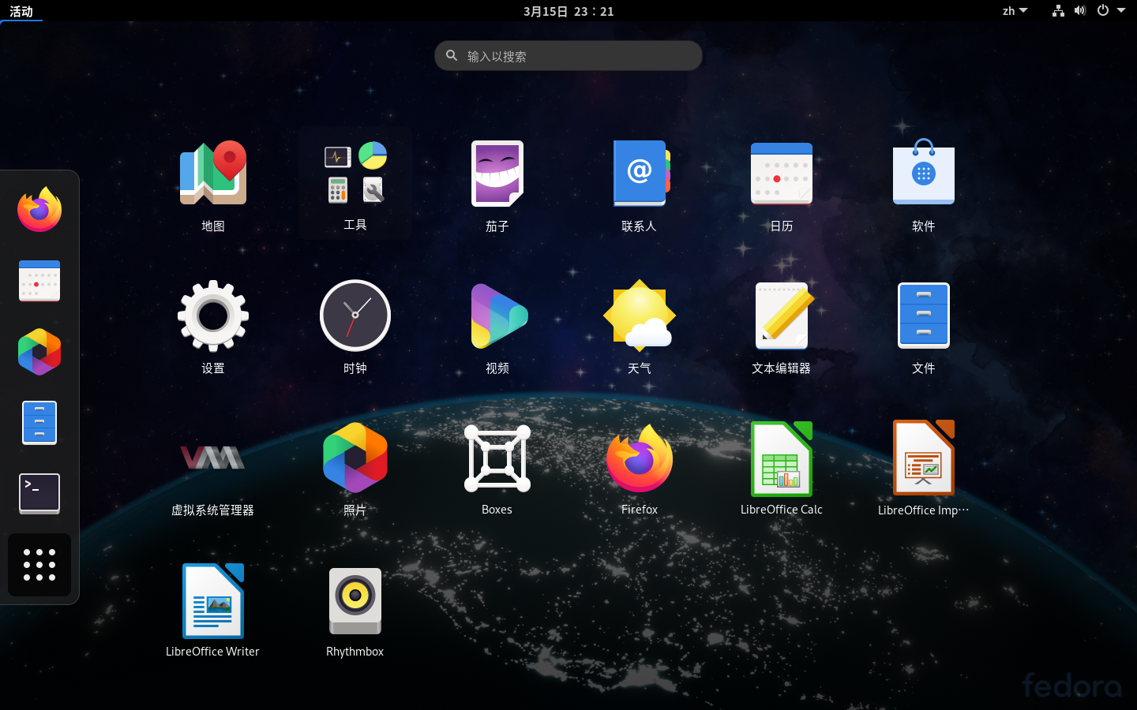Launch LibreOffice Calc

pos(782,458)
